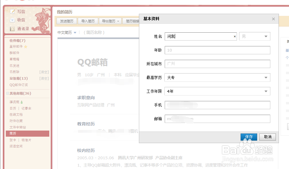
Task: Click the 我的简历 page title
Action: pyautogui.click(x=65, y=12)
